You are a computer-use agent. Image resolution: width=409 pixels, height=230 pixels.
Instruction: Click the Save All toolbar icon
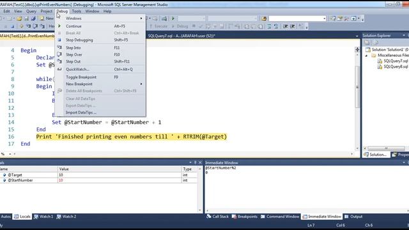33,19
